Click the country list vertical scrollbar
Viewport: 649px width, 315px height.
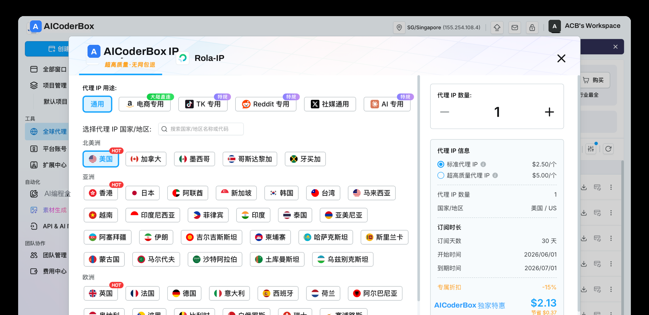click(418, 188)
